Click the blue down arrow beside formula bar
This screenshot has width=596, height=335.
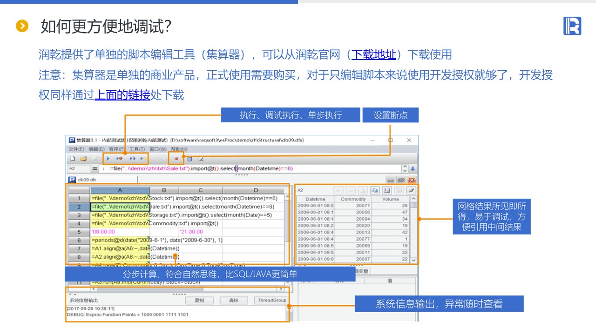[413, 168]
